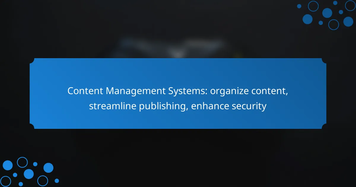Click the lowest hollow ring in top-right cluster
This screenshot has width=356, height=187.
click(333, 25)
